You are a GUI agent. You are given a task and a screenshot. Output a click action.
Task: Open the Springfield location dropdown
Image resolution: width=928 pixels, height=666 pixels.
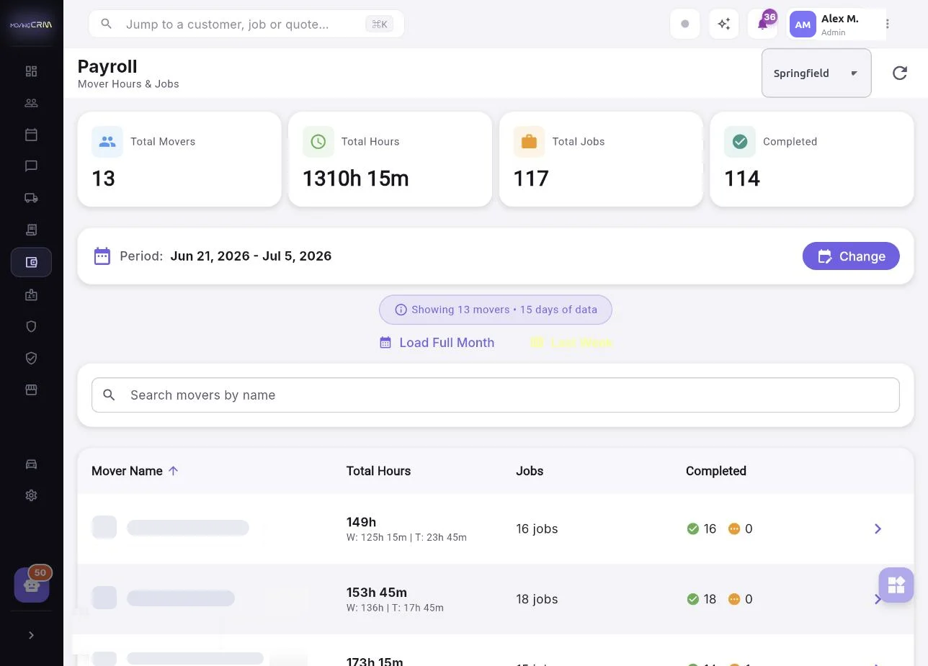[x=816, y=73]
